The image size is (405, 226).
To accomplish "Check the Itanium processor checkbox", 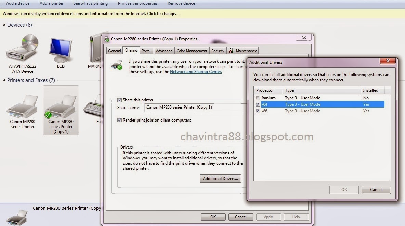I will (x=258, y=98).
